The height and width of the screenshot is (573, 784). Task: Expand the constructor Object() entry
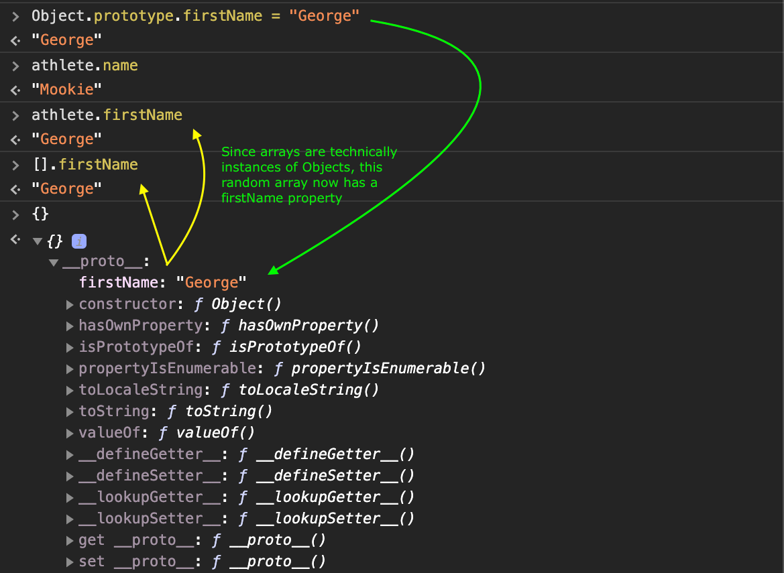coord(70,304)
